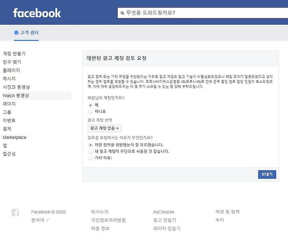Open 계정 만들기 in sidebar
Image resolution: width=288 pixels, height=241 pixels.
14,54
